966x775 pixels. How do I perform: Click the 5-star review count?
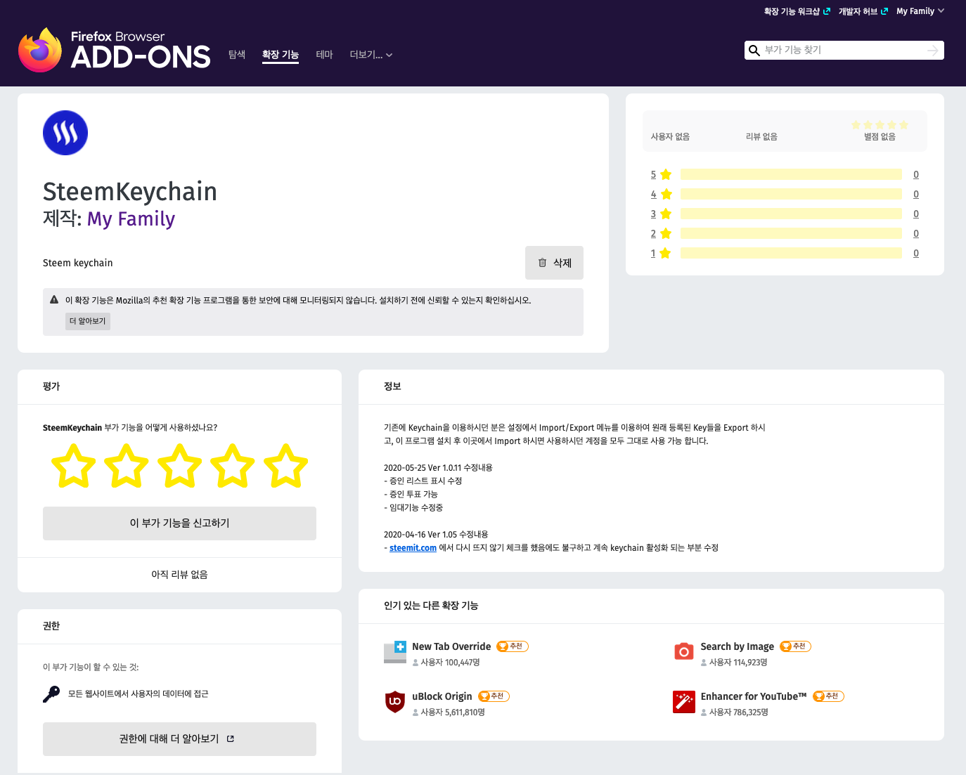pos(916,174)
